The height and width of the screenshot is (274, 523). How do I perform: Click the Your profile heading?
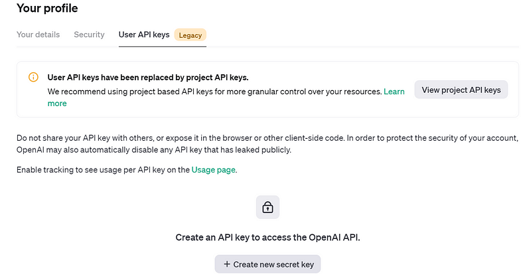(x=47, y=8)
